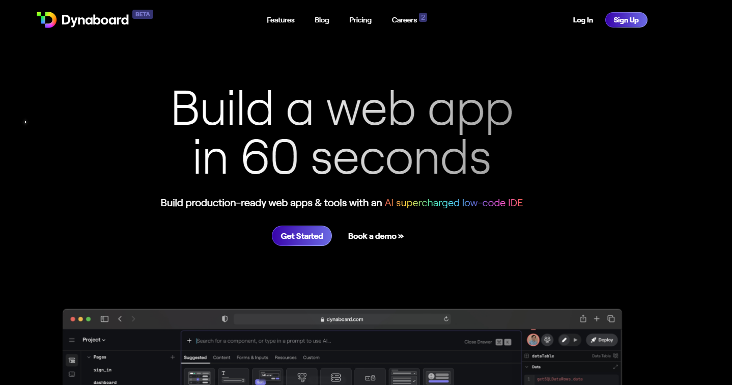This screenshot has height=385, width=732.
Task: Click the new tab plus icon
Action: point(597,319)
